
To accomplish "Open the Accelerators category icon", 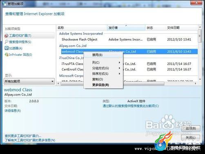I will point(7,48).
